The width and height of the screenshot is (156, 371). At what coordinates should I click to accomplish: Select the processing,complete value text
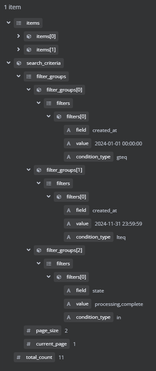pyautogui.click(x=119, y=304)
